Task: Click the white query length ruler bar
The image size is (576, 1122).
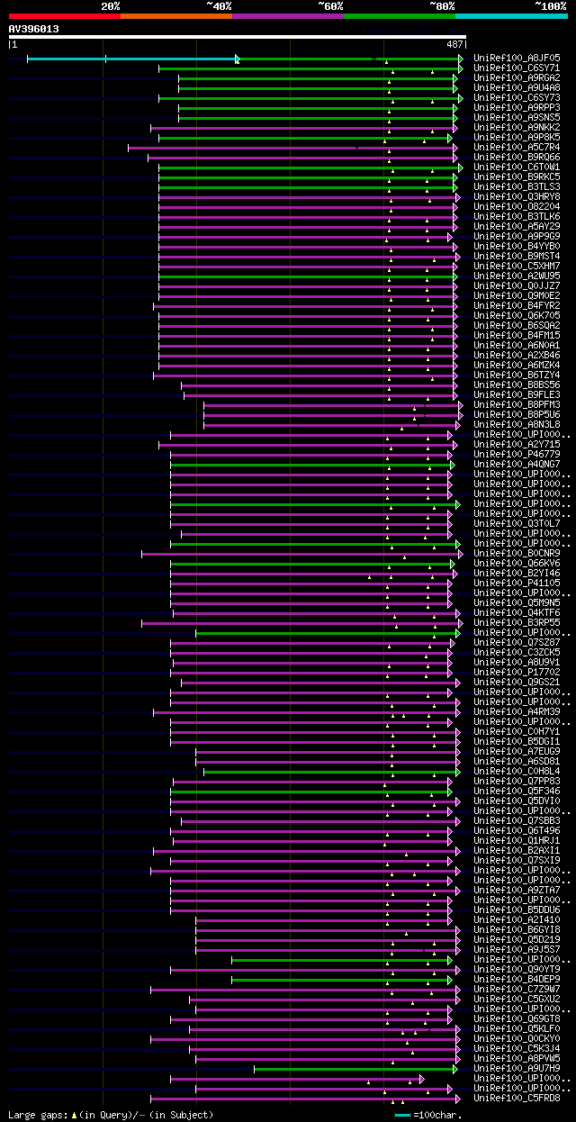Action: pyautogui.click(x=238, y=37)
